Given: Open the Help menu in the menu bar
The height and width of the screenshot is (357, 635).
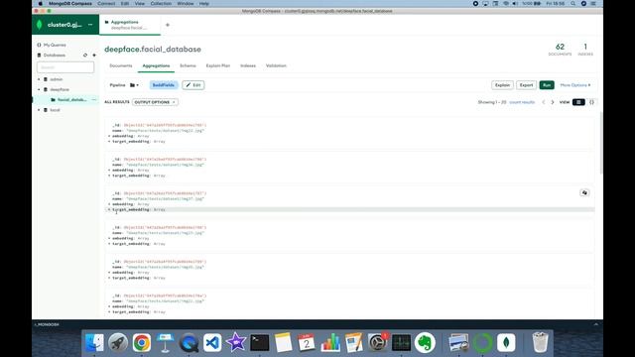Looking at the screenshot, I should click(204, 4).
